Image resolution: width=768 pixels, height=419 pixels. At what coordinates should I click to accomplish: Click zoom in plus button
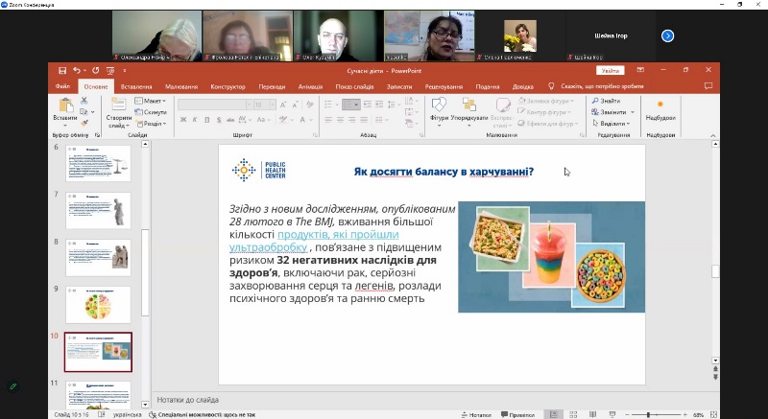click(x=684, y=414)
